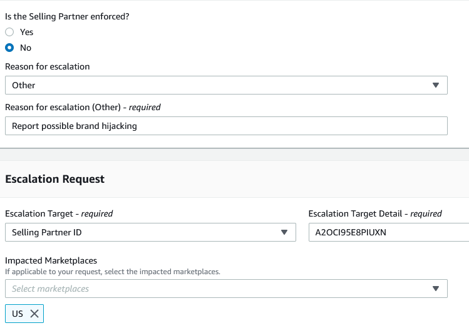Click the Is the Selling Partner enforced question
The height and width of the screenshot is (333, 469).
(x=67, y=16)
